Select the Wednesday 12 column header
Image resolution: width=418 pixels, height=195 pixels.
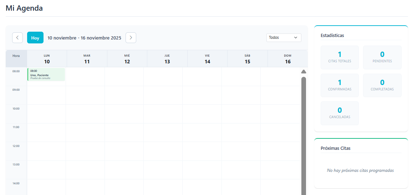point(127,59)
